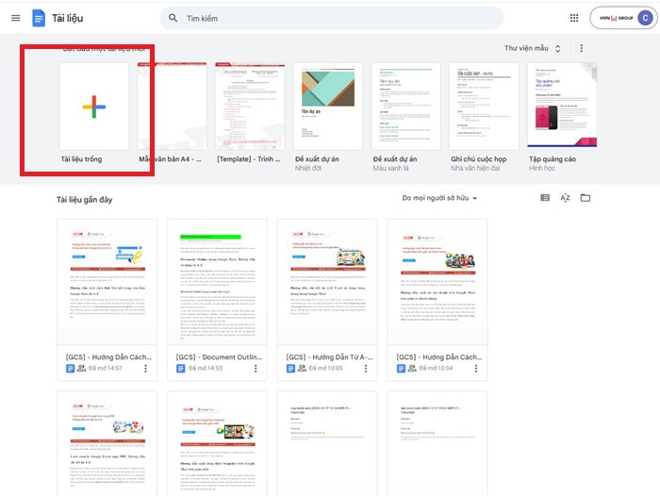Click the search magnifier icon

[x=173, y=18]
